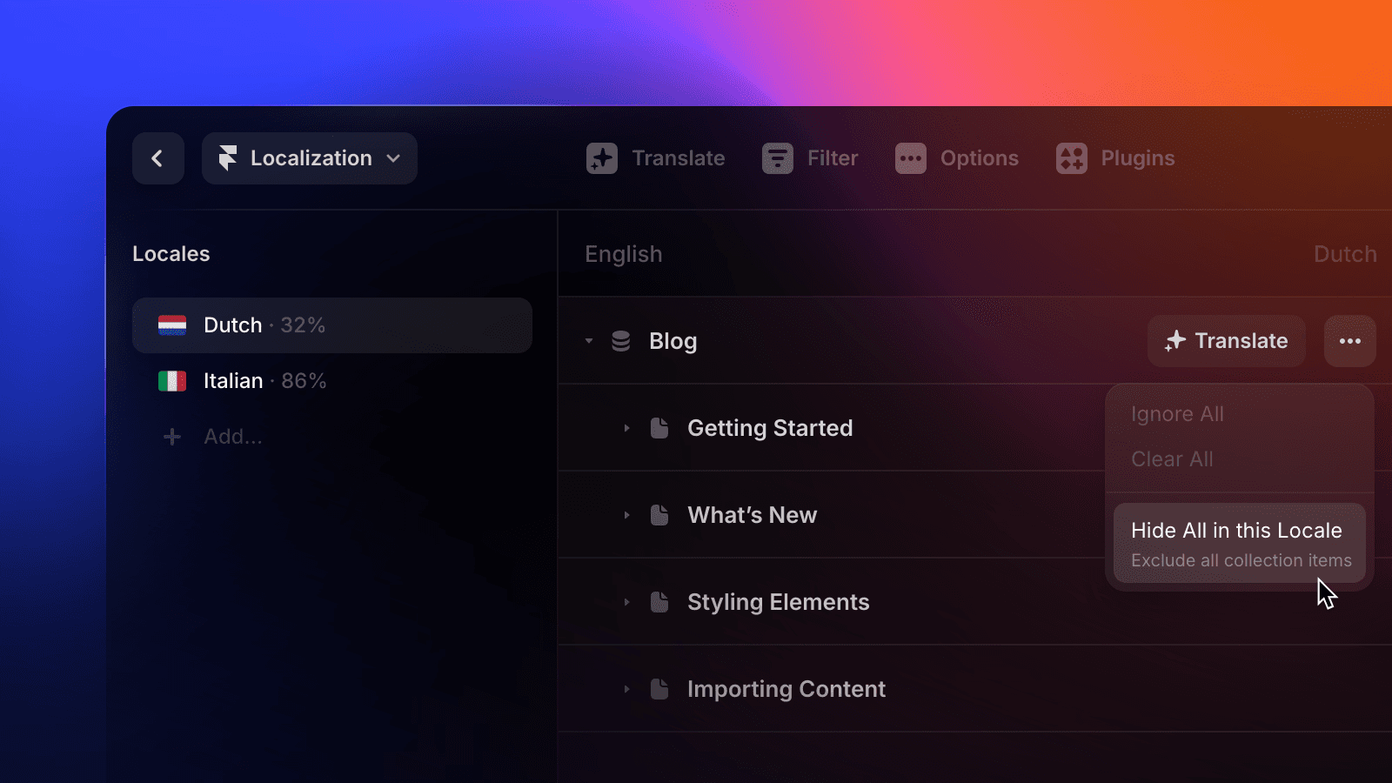Click the What's New page icon

[x=659, y=515]
